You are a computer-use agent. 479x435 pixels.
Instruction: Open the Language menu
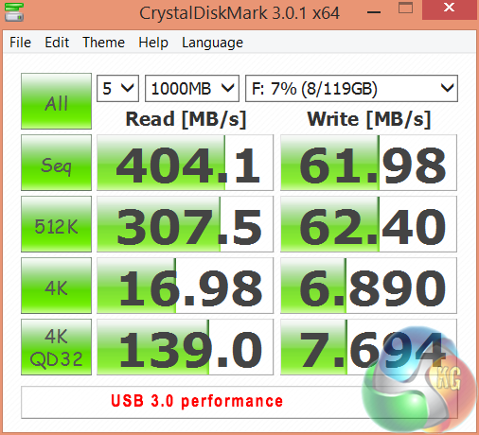[x=212, y=43]
